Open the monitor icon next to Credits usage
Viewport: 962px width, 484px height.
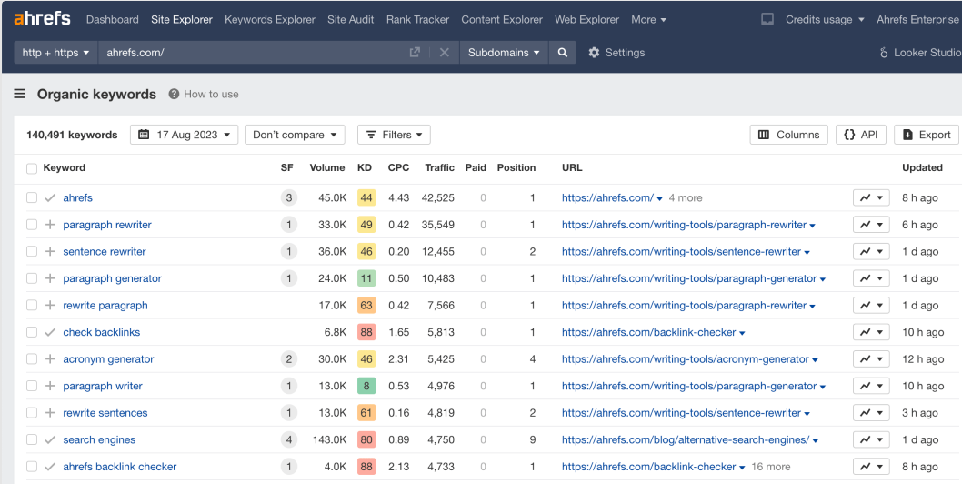[767, 20]
